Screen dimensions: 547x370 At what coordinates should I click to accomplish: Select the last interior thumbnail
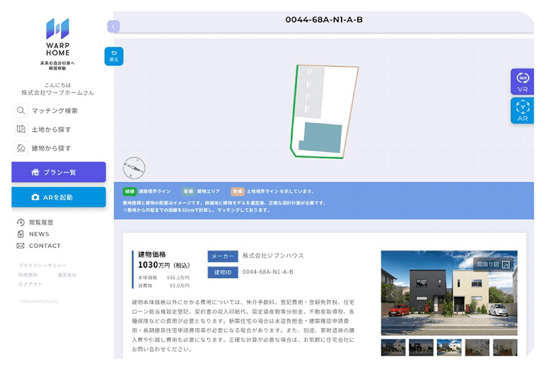click(x=505, y=347)
